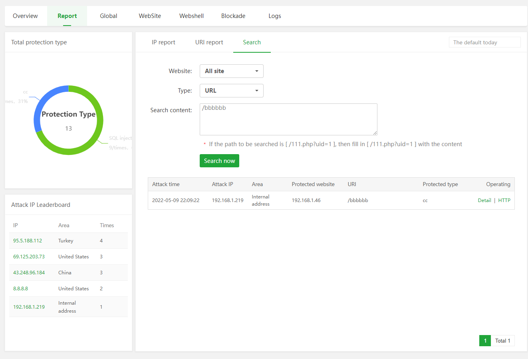Select the Webshell tab

[x=191, y=16]
